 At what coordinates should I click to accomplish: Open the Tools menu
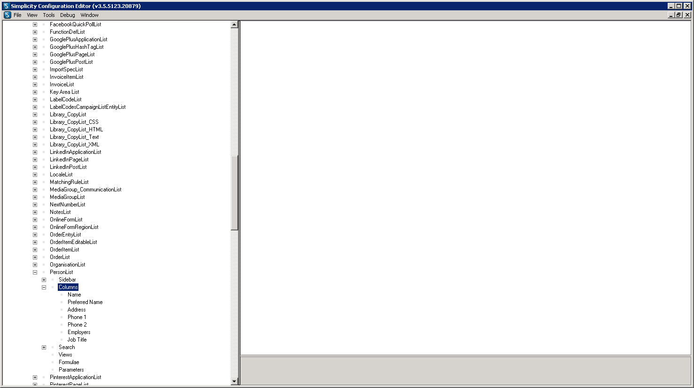click(x=49, y=15)
